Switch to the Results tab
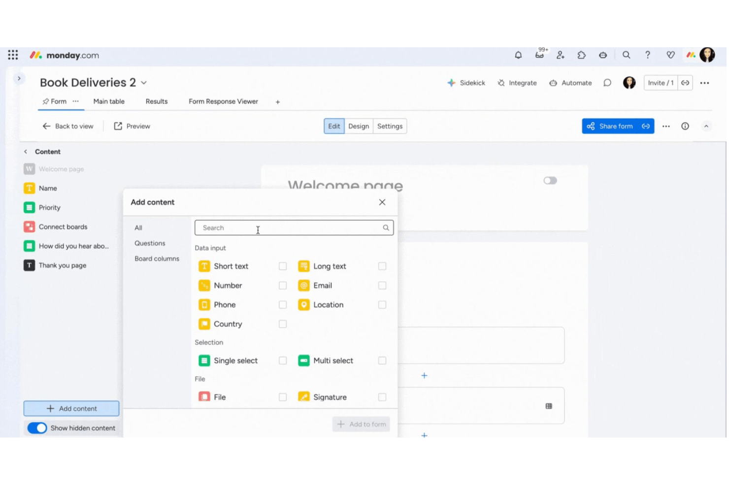The width and height of the screenshot is (729, 486). tap(157, 101)
